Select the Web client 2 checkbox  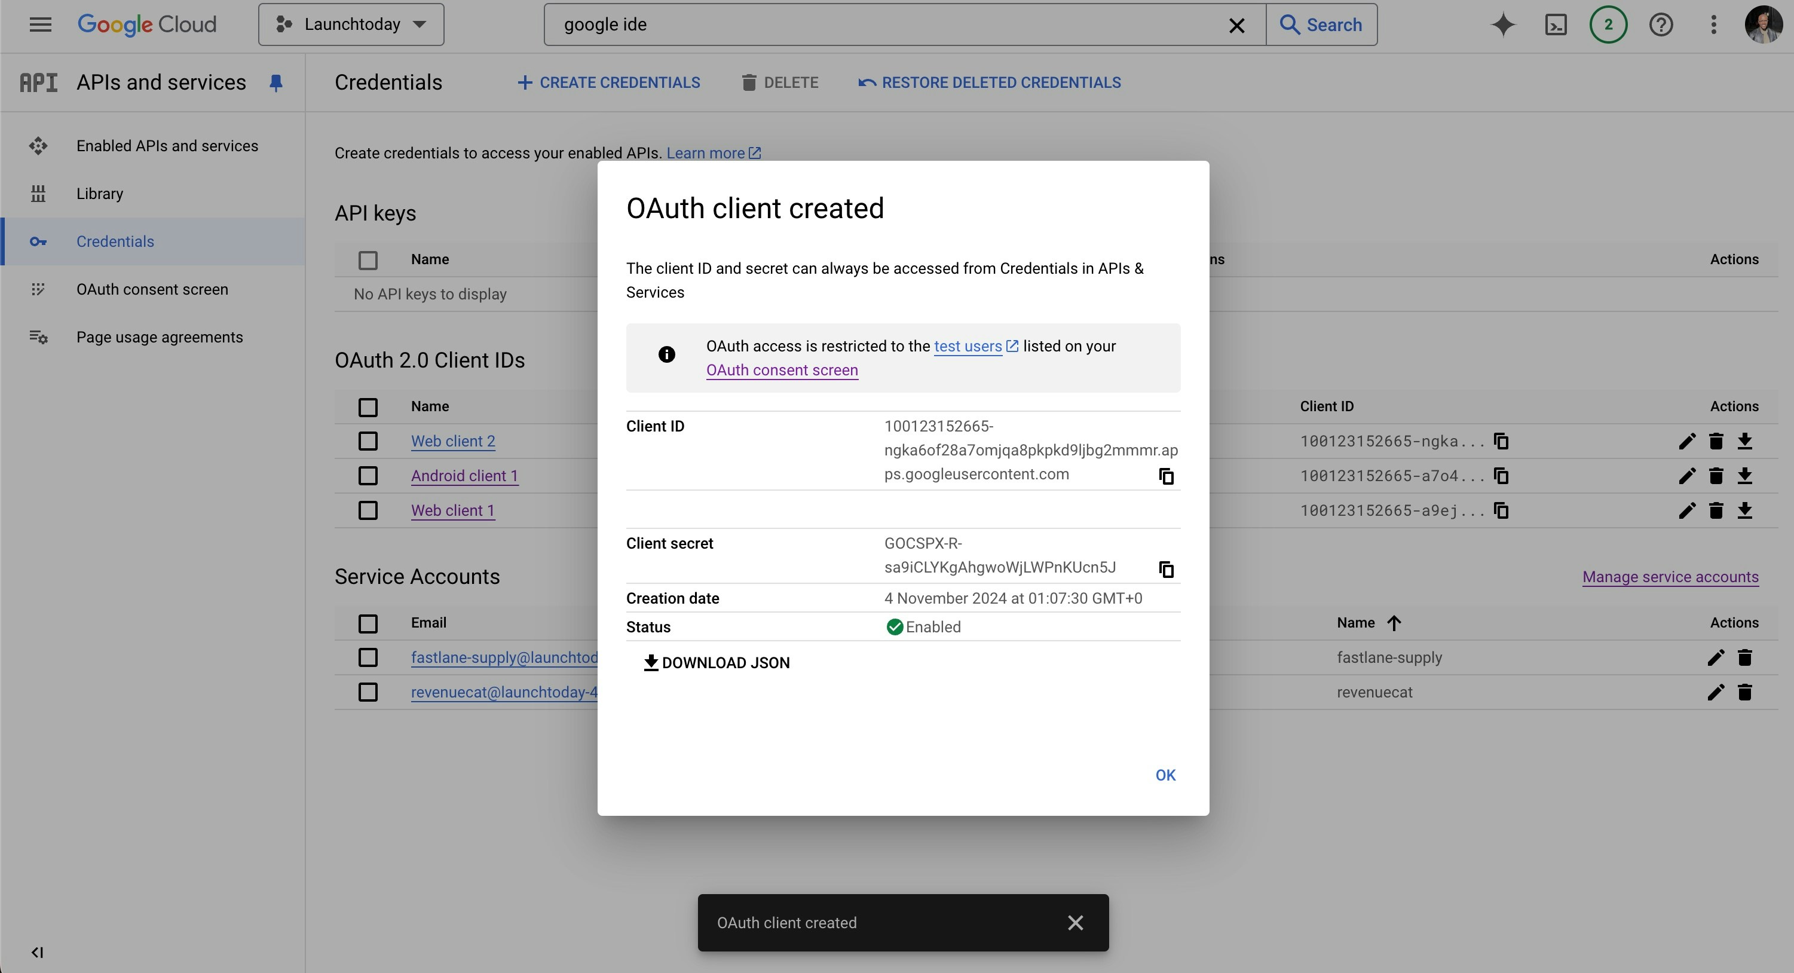coord(368,441)
